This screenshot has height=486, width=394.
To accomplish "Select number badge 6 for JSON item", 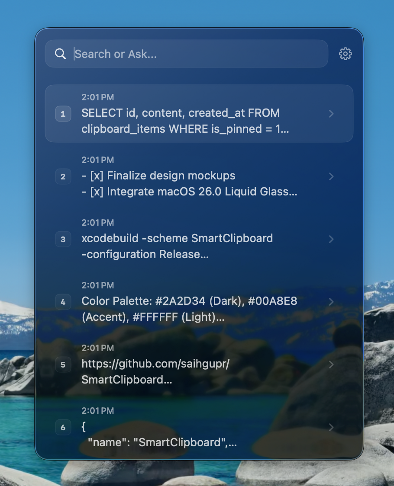I will [x=63, y=427].
